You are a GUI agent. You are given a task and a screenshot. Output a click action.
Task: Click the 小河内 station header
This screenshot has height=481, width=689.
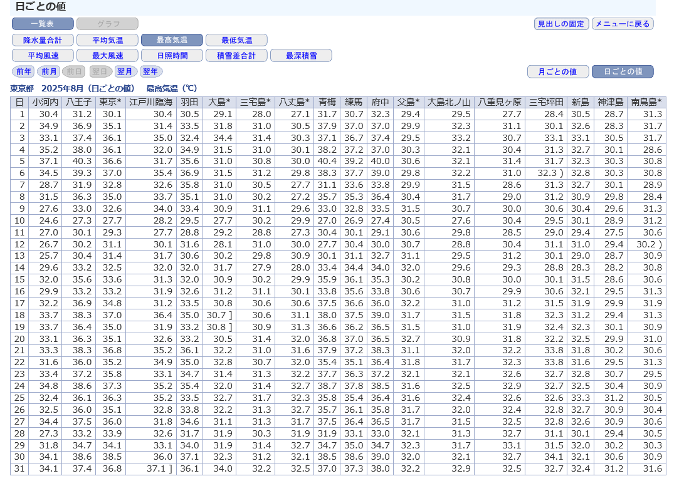click(x=45, y=102)
